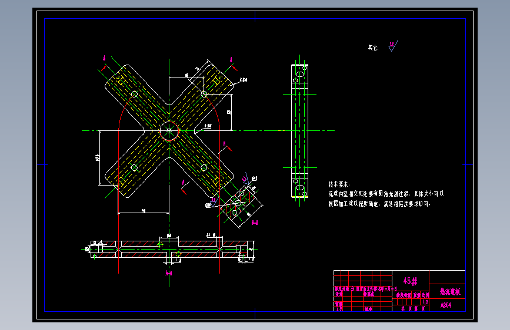
Task: Click the lower-right small hole on the plate
Action: [x=204, y=167]
